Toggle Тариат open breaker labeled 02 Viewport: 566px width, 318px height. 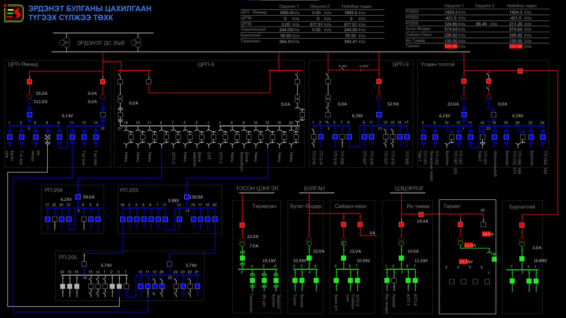(483, 224)
